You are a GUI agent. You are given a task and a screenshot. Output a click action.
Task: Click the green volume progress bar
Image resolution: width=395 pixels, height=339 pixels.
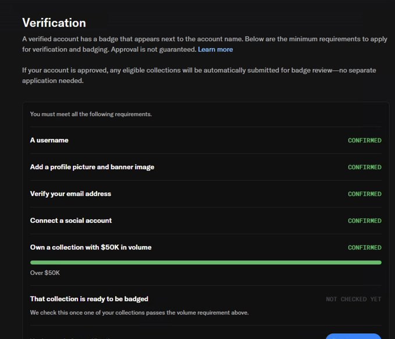206,262
